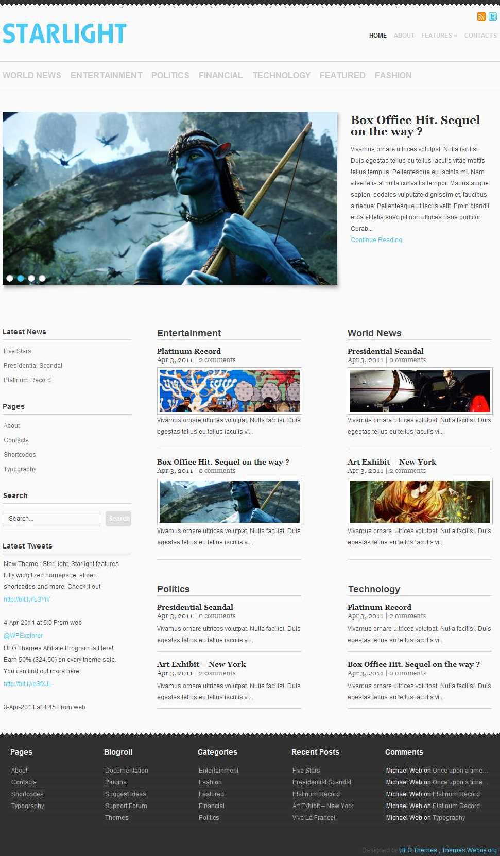This screenshot has width=500, height=856.
Task: Open Presidential Scandal under World News
Action: [386, 351]
